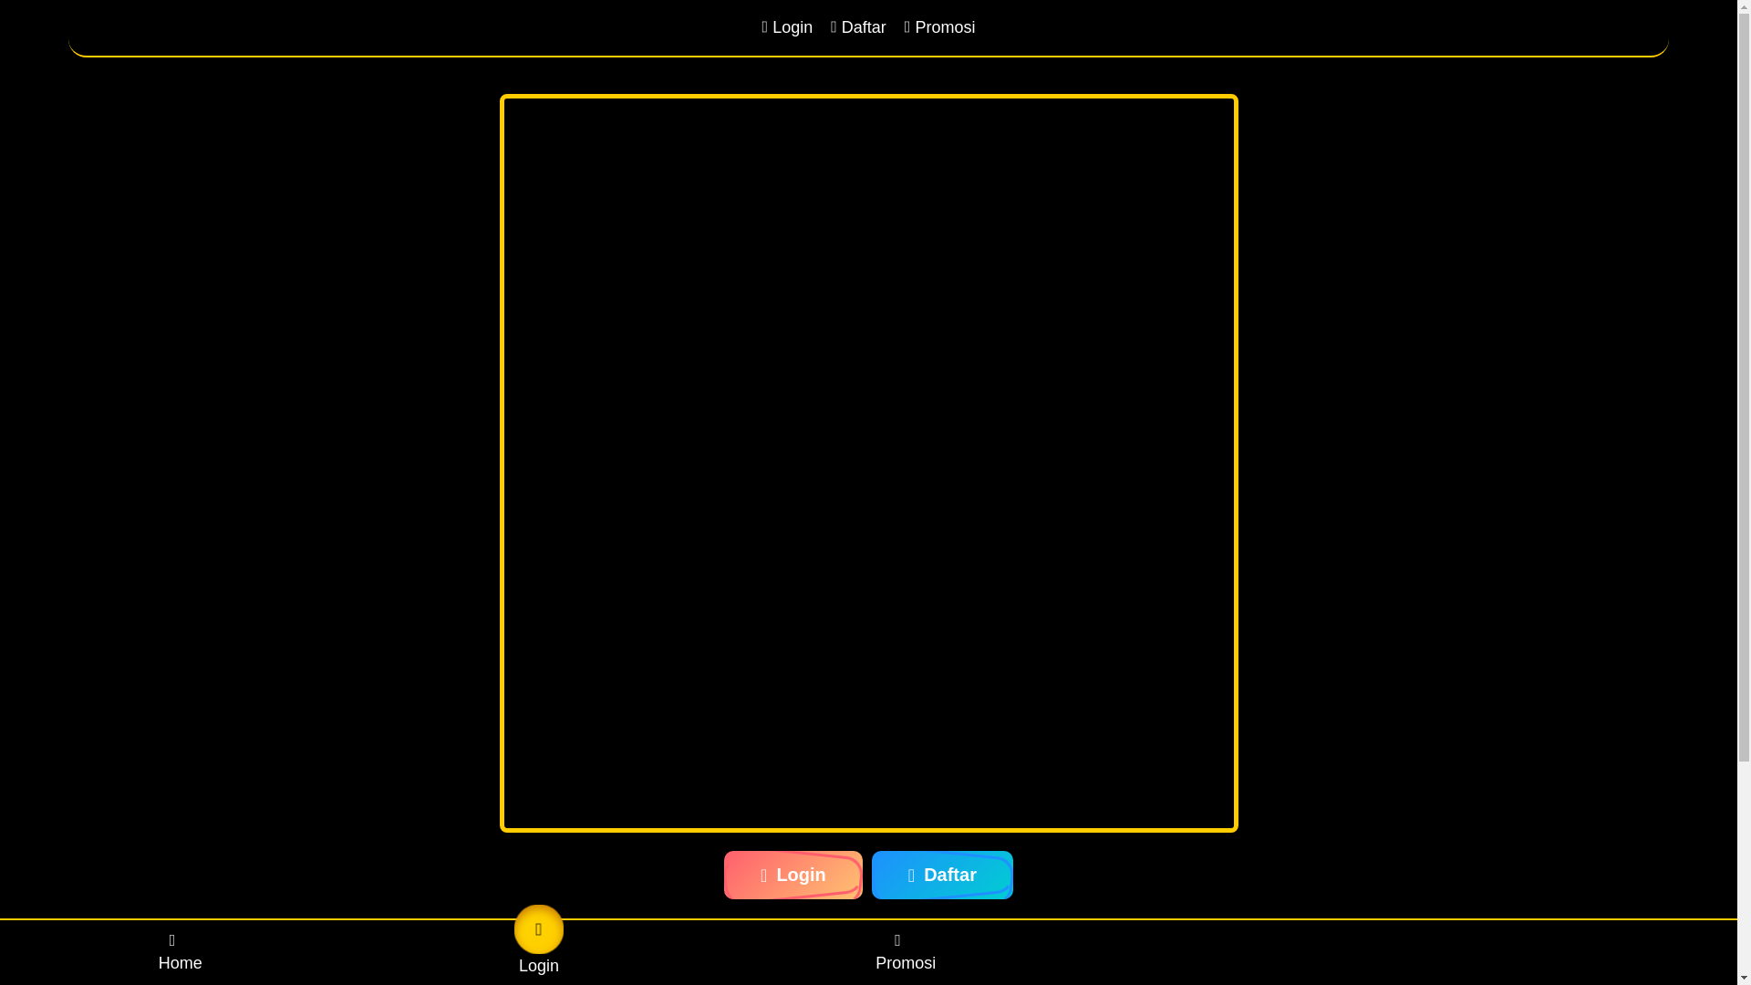Click the red Login button below banner
This screenshot has width=1751, height=985.
[x=793, y=875]
